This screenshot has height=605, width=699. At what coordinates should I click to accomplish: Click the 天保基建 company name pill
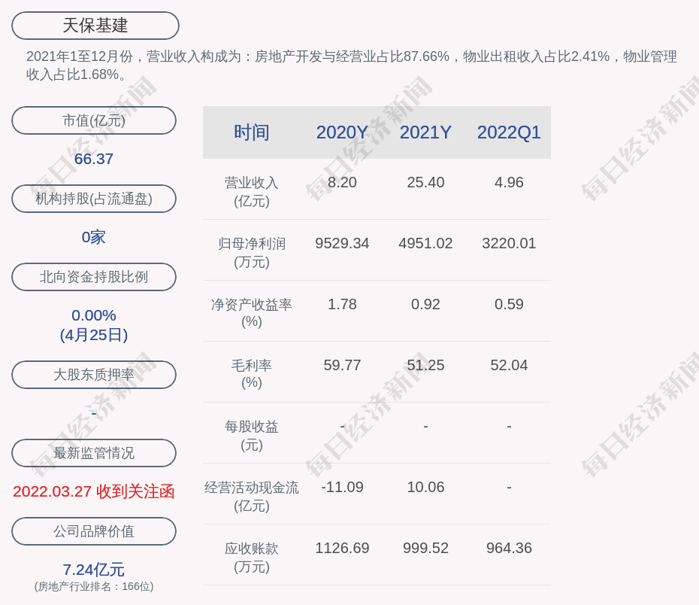tap(95, 26)
